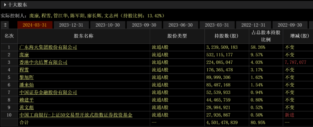
Task: Open the 2023-06-30 reporting period tab
Action: (181, 25)
